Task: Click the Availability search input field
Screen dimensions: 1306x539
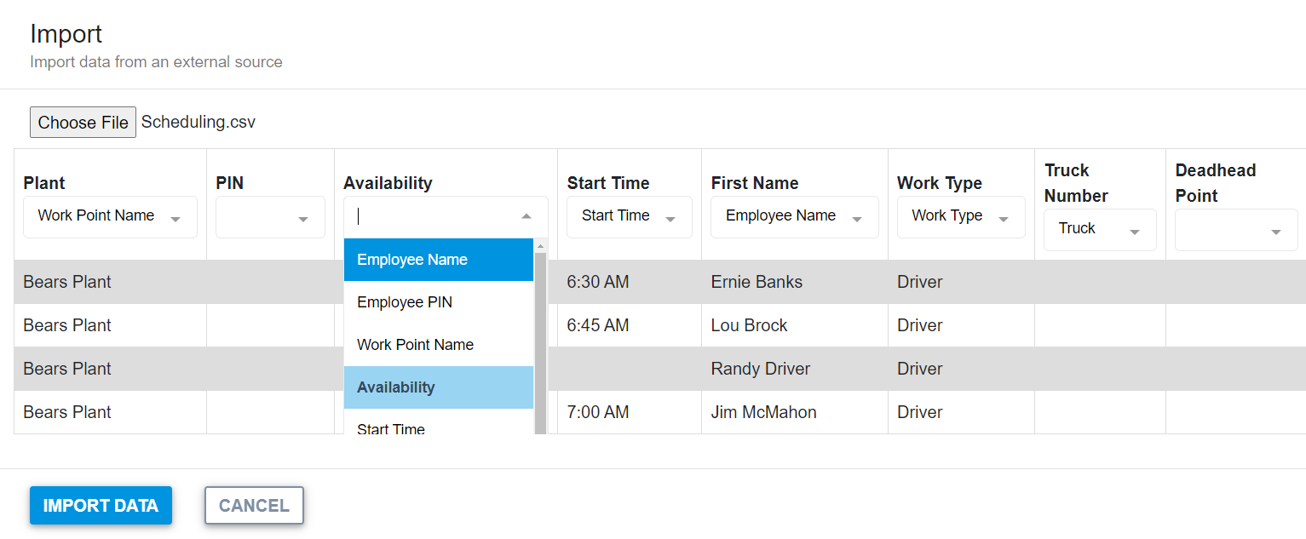Action: [426, 215]
